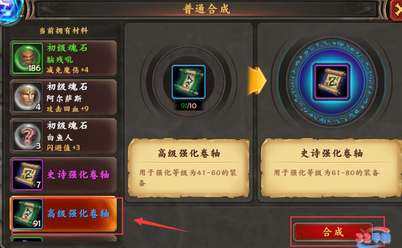Select the 白鱼人 闪避值+3 row
The image size is (402, 248).
click(64, 136)
